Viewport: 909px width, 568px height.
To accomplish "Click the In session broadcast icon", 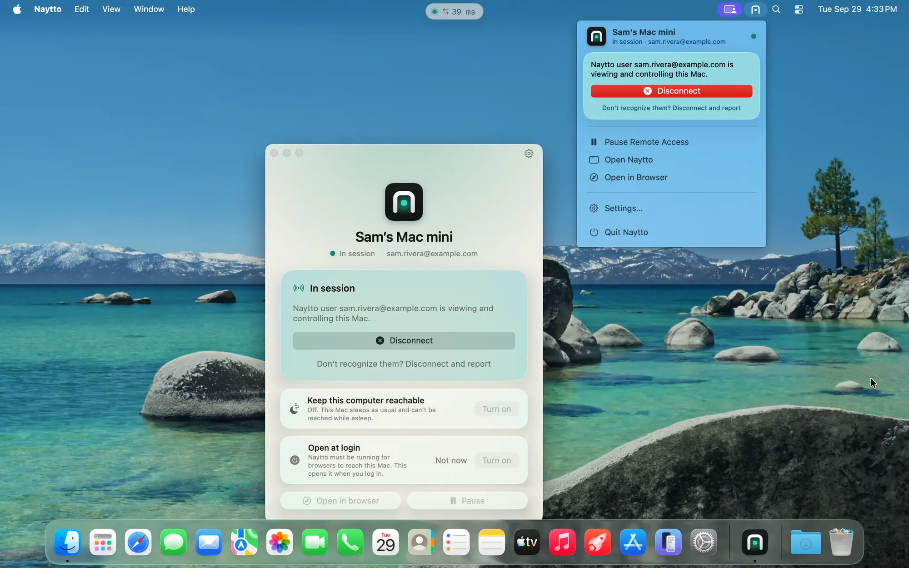I will pos(299,288).
